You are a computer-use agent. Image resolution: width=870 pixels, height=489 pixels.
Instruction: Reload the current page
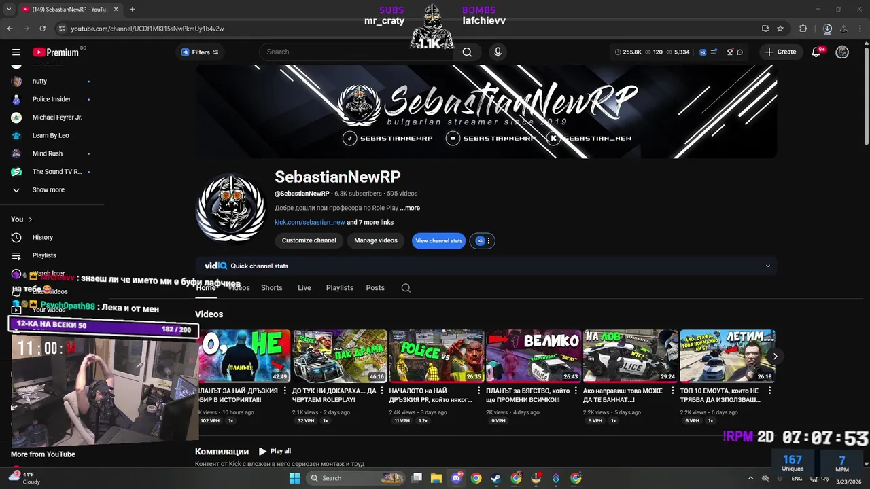tap(42, 29)
